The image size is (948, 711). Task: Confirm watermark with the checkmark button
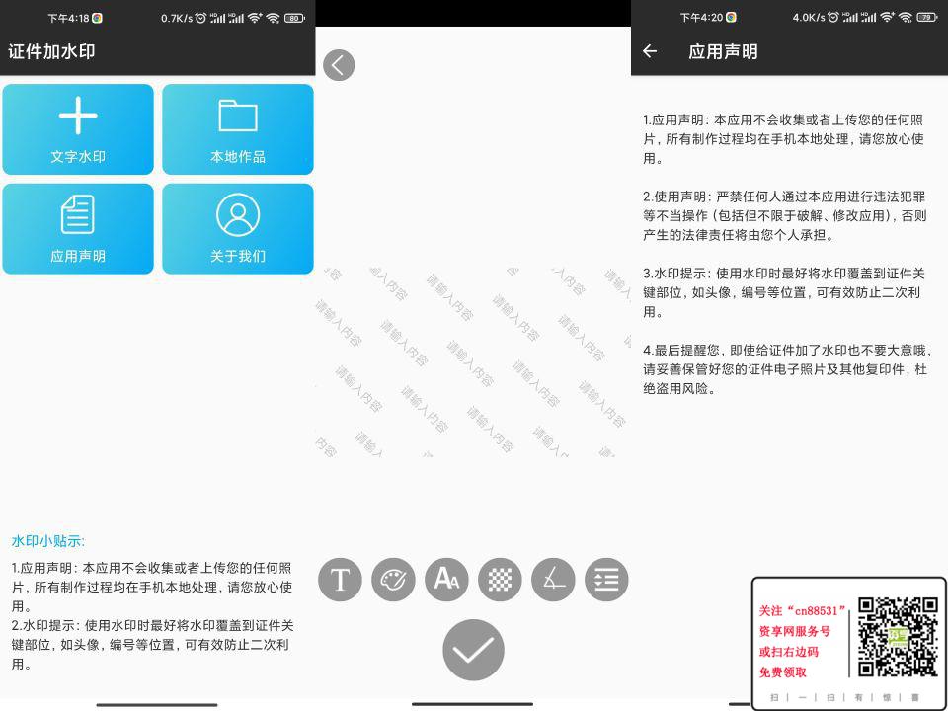pyautogui.click(x=473, y=650)
